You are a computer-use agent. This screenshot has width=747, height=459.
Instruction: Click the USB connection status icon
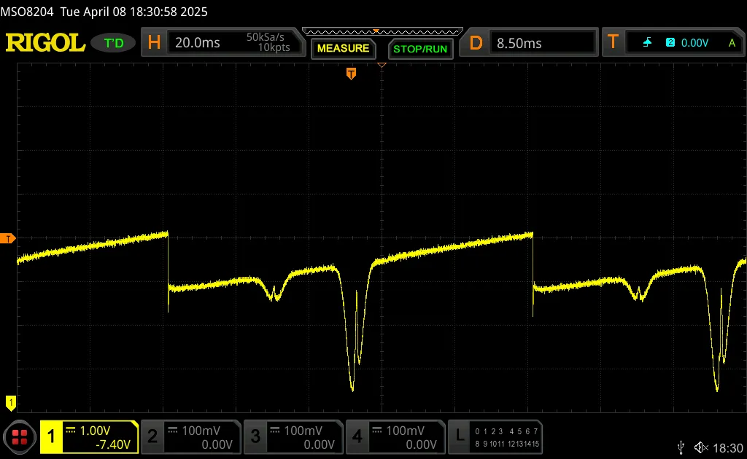click(681, 447)
